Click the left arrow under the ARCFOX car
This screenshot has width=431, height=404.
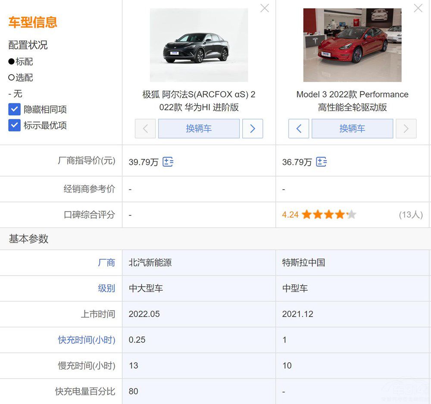coord(145,129)
